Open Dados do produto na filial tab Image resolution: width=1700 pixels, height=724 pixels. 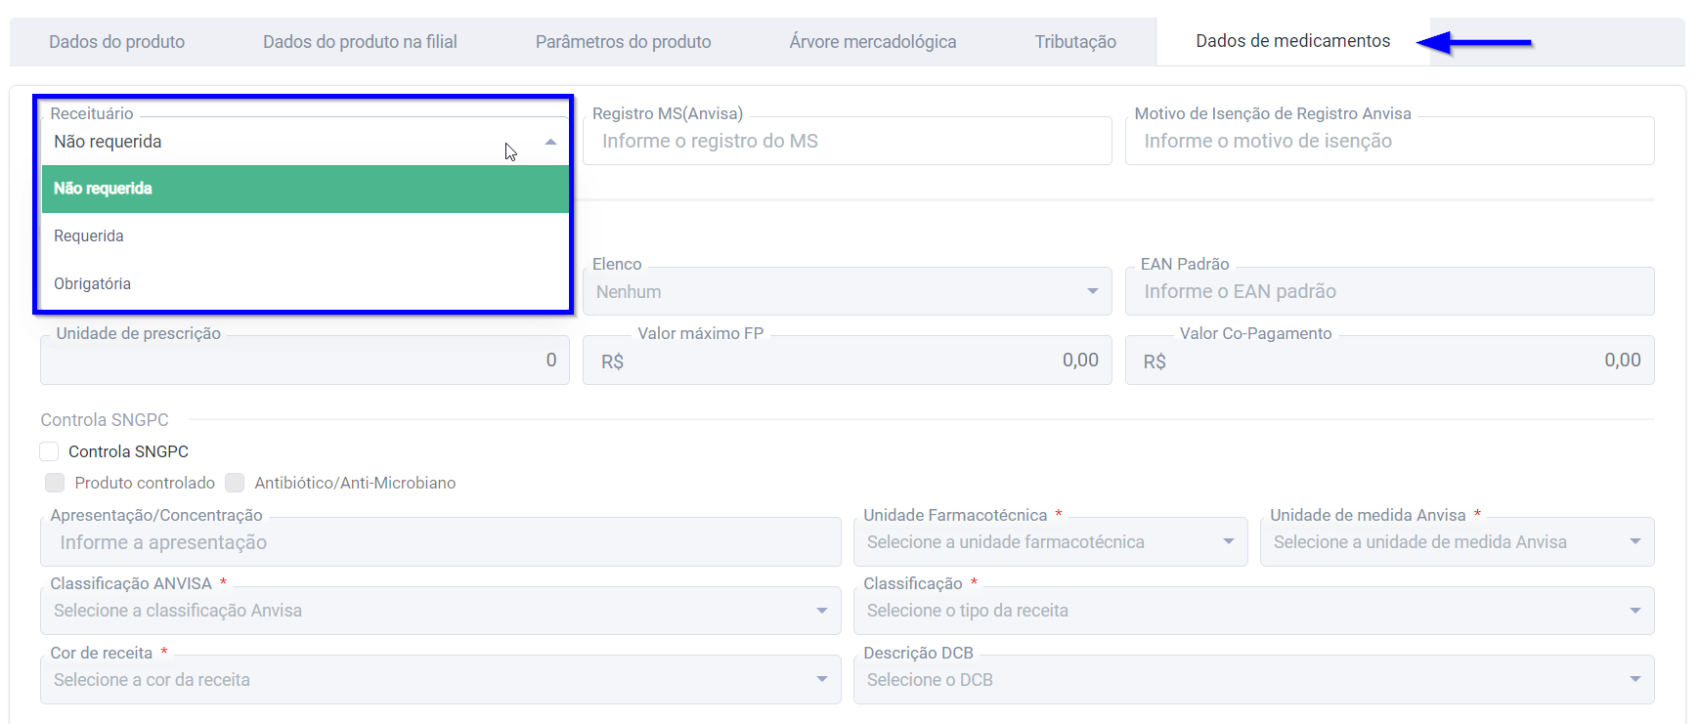(360, 42)
